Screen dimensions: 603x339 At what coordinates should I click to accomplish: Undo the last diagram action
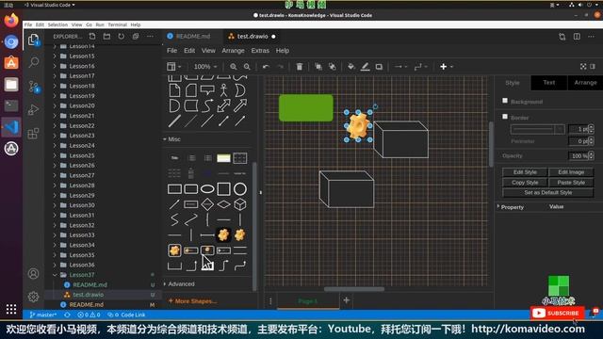[266, 67]
